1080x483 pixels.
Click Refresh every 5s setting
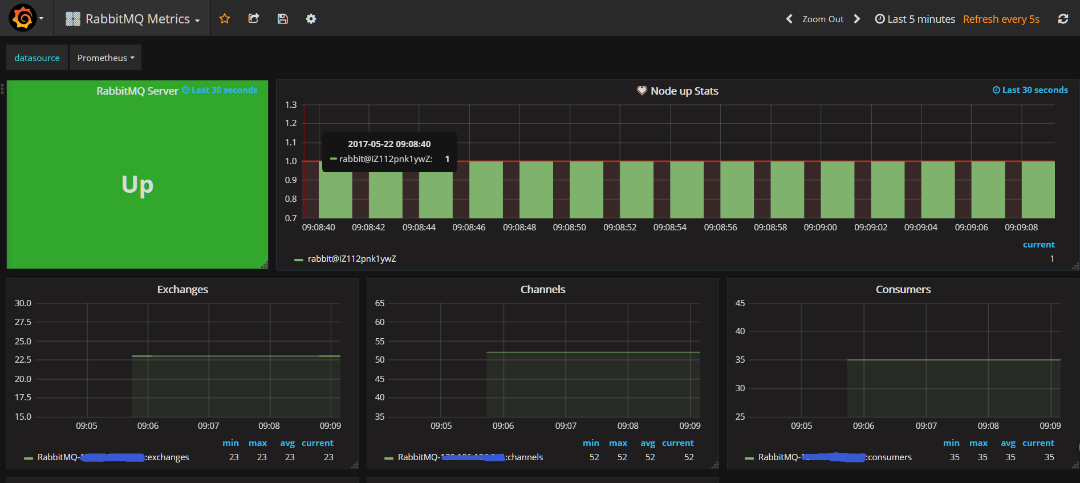pos(1001,19)
